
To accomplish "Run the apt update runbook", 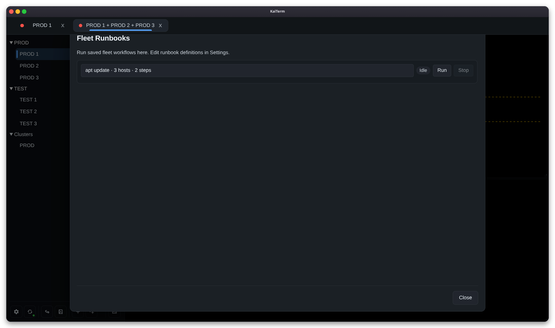I will pos(442,70).
